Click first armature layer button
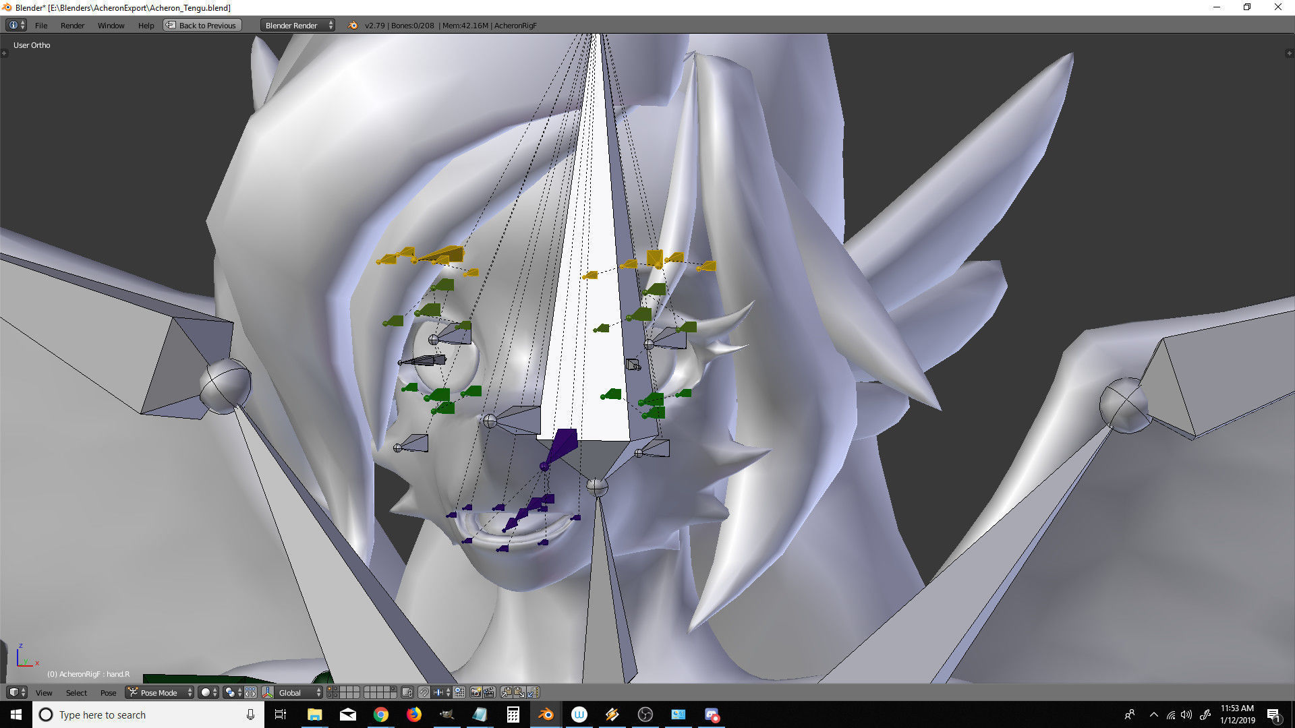 (330, 689)
